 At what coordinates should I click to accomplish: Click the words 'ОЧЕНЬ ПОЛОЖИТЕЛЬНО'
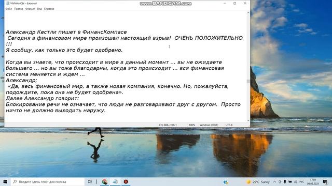209,38
